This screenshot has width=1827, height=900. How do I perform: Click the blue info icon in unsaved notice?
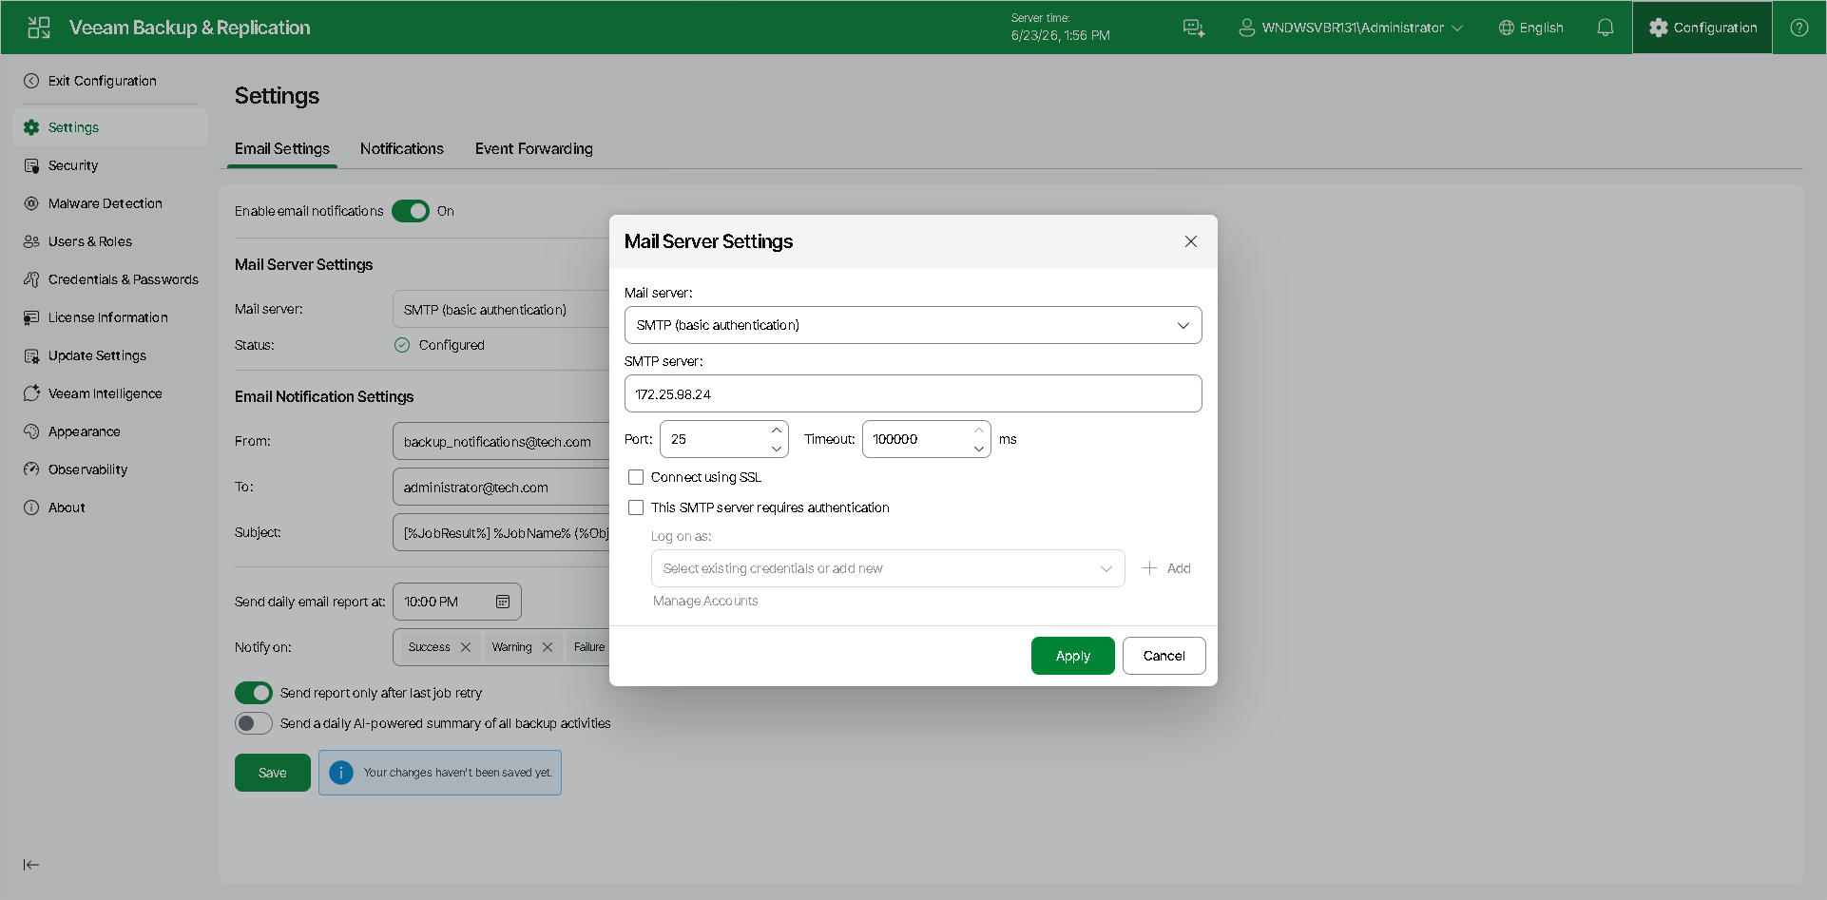(x=341, y=773)
